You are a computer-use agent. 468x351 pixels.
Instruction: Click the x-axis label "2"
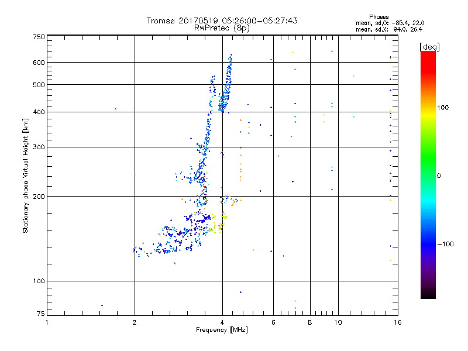[x=135, y=322]
